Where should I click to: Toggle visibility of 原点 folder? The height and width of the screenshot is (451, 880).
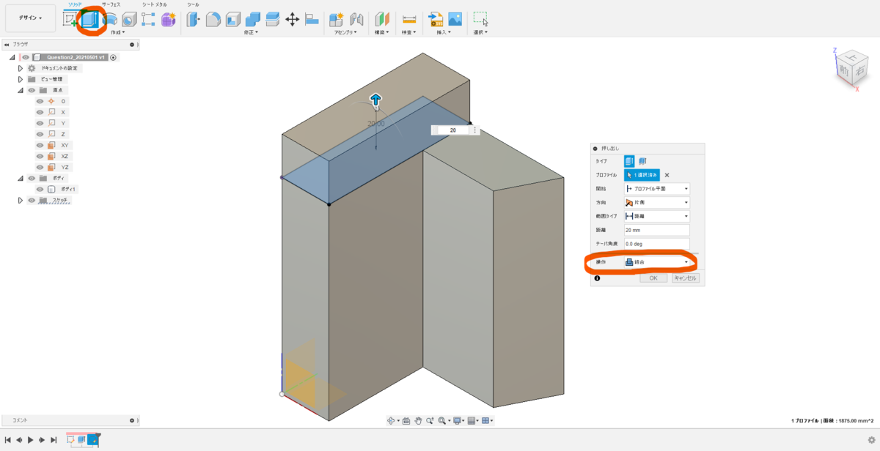(32, 90)
